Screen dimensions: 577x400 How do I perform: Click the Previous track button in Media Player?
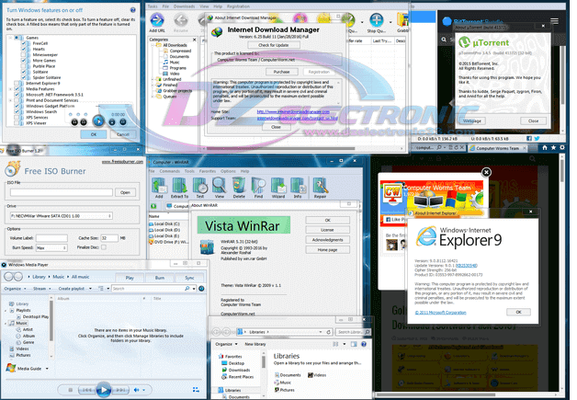pyautogui.click(x=87, y=390)
